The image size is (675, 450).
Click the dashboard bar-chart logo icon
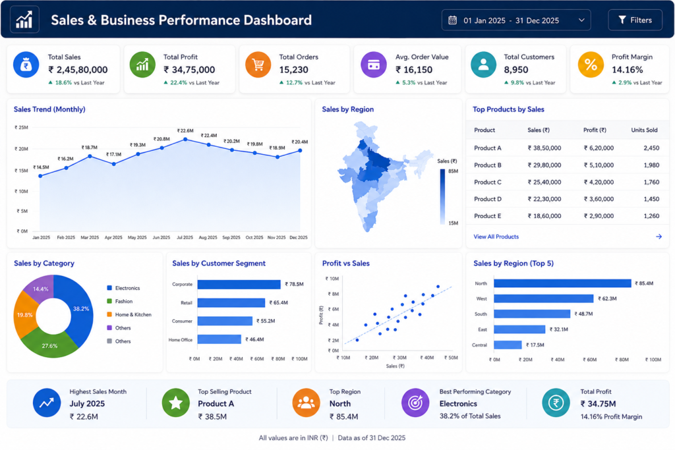pos(24,20)
